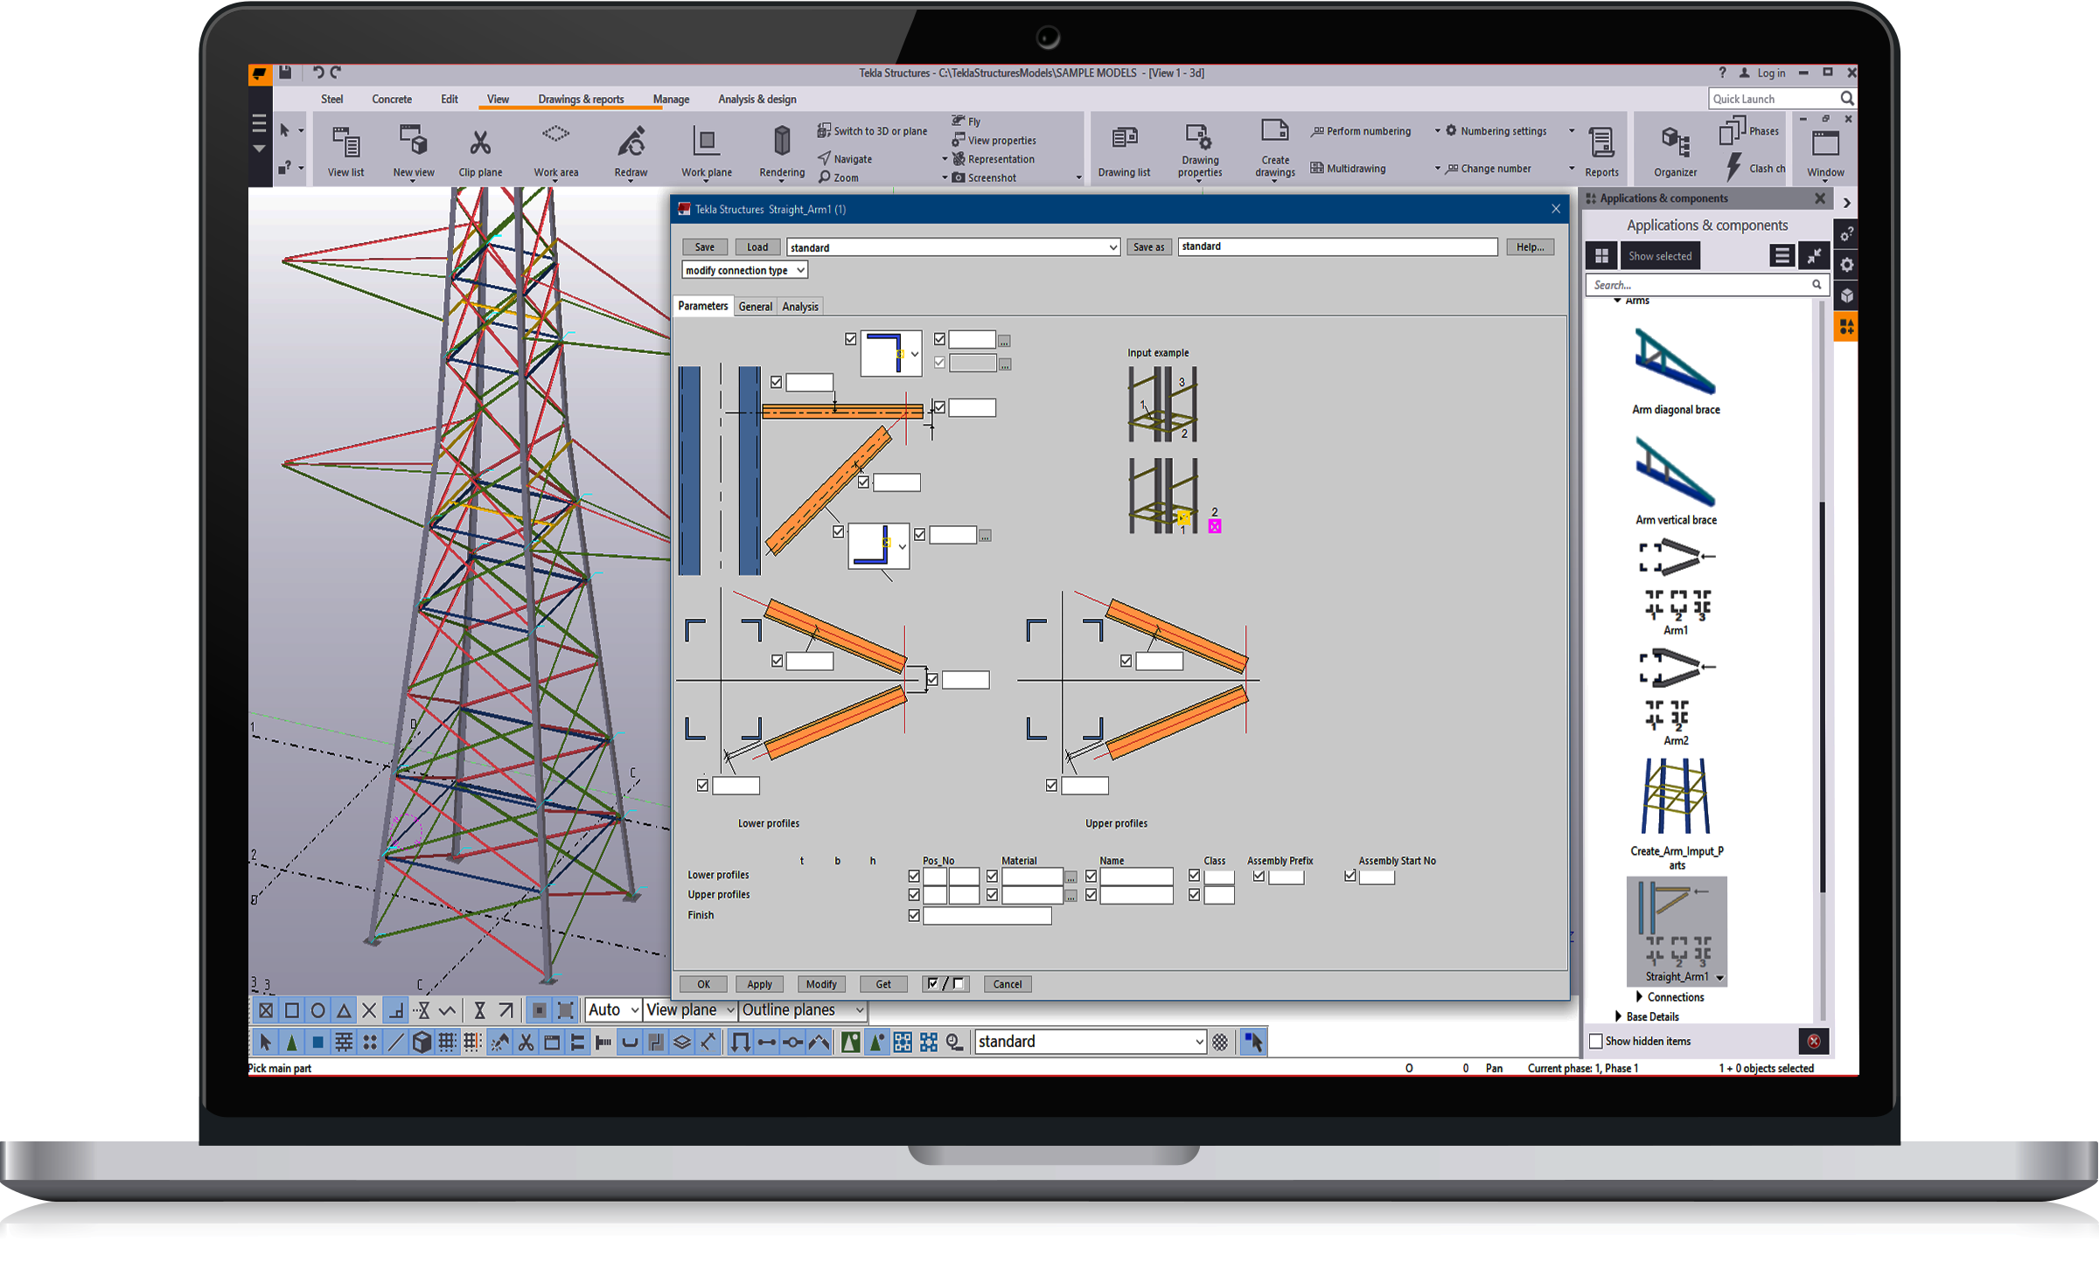2099x1262 pixels.
Task: Expand the Base Details tree item
Action: 1618,1016
